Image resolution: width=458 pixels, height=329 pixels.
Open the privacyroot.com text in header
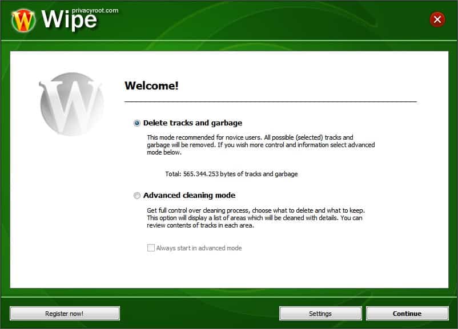pos(95,10)
